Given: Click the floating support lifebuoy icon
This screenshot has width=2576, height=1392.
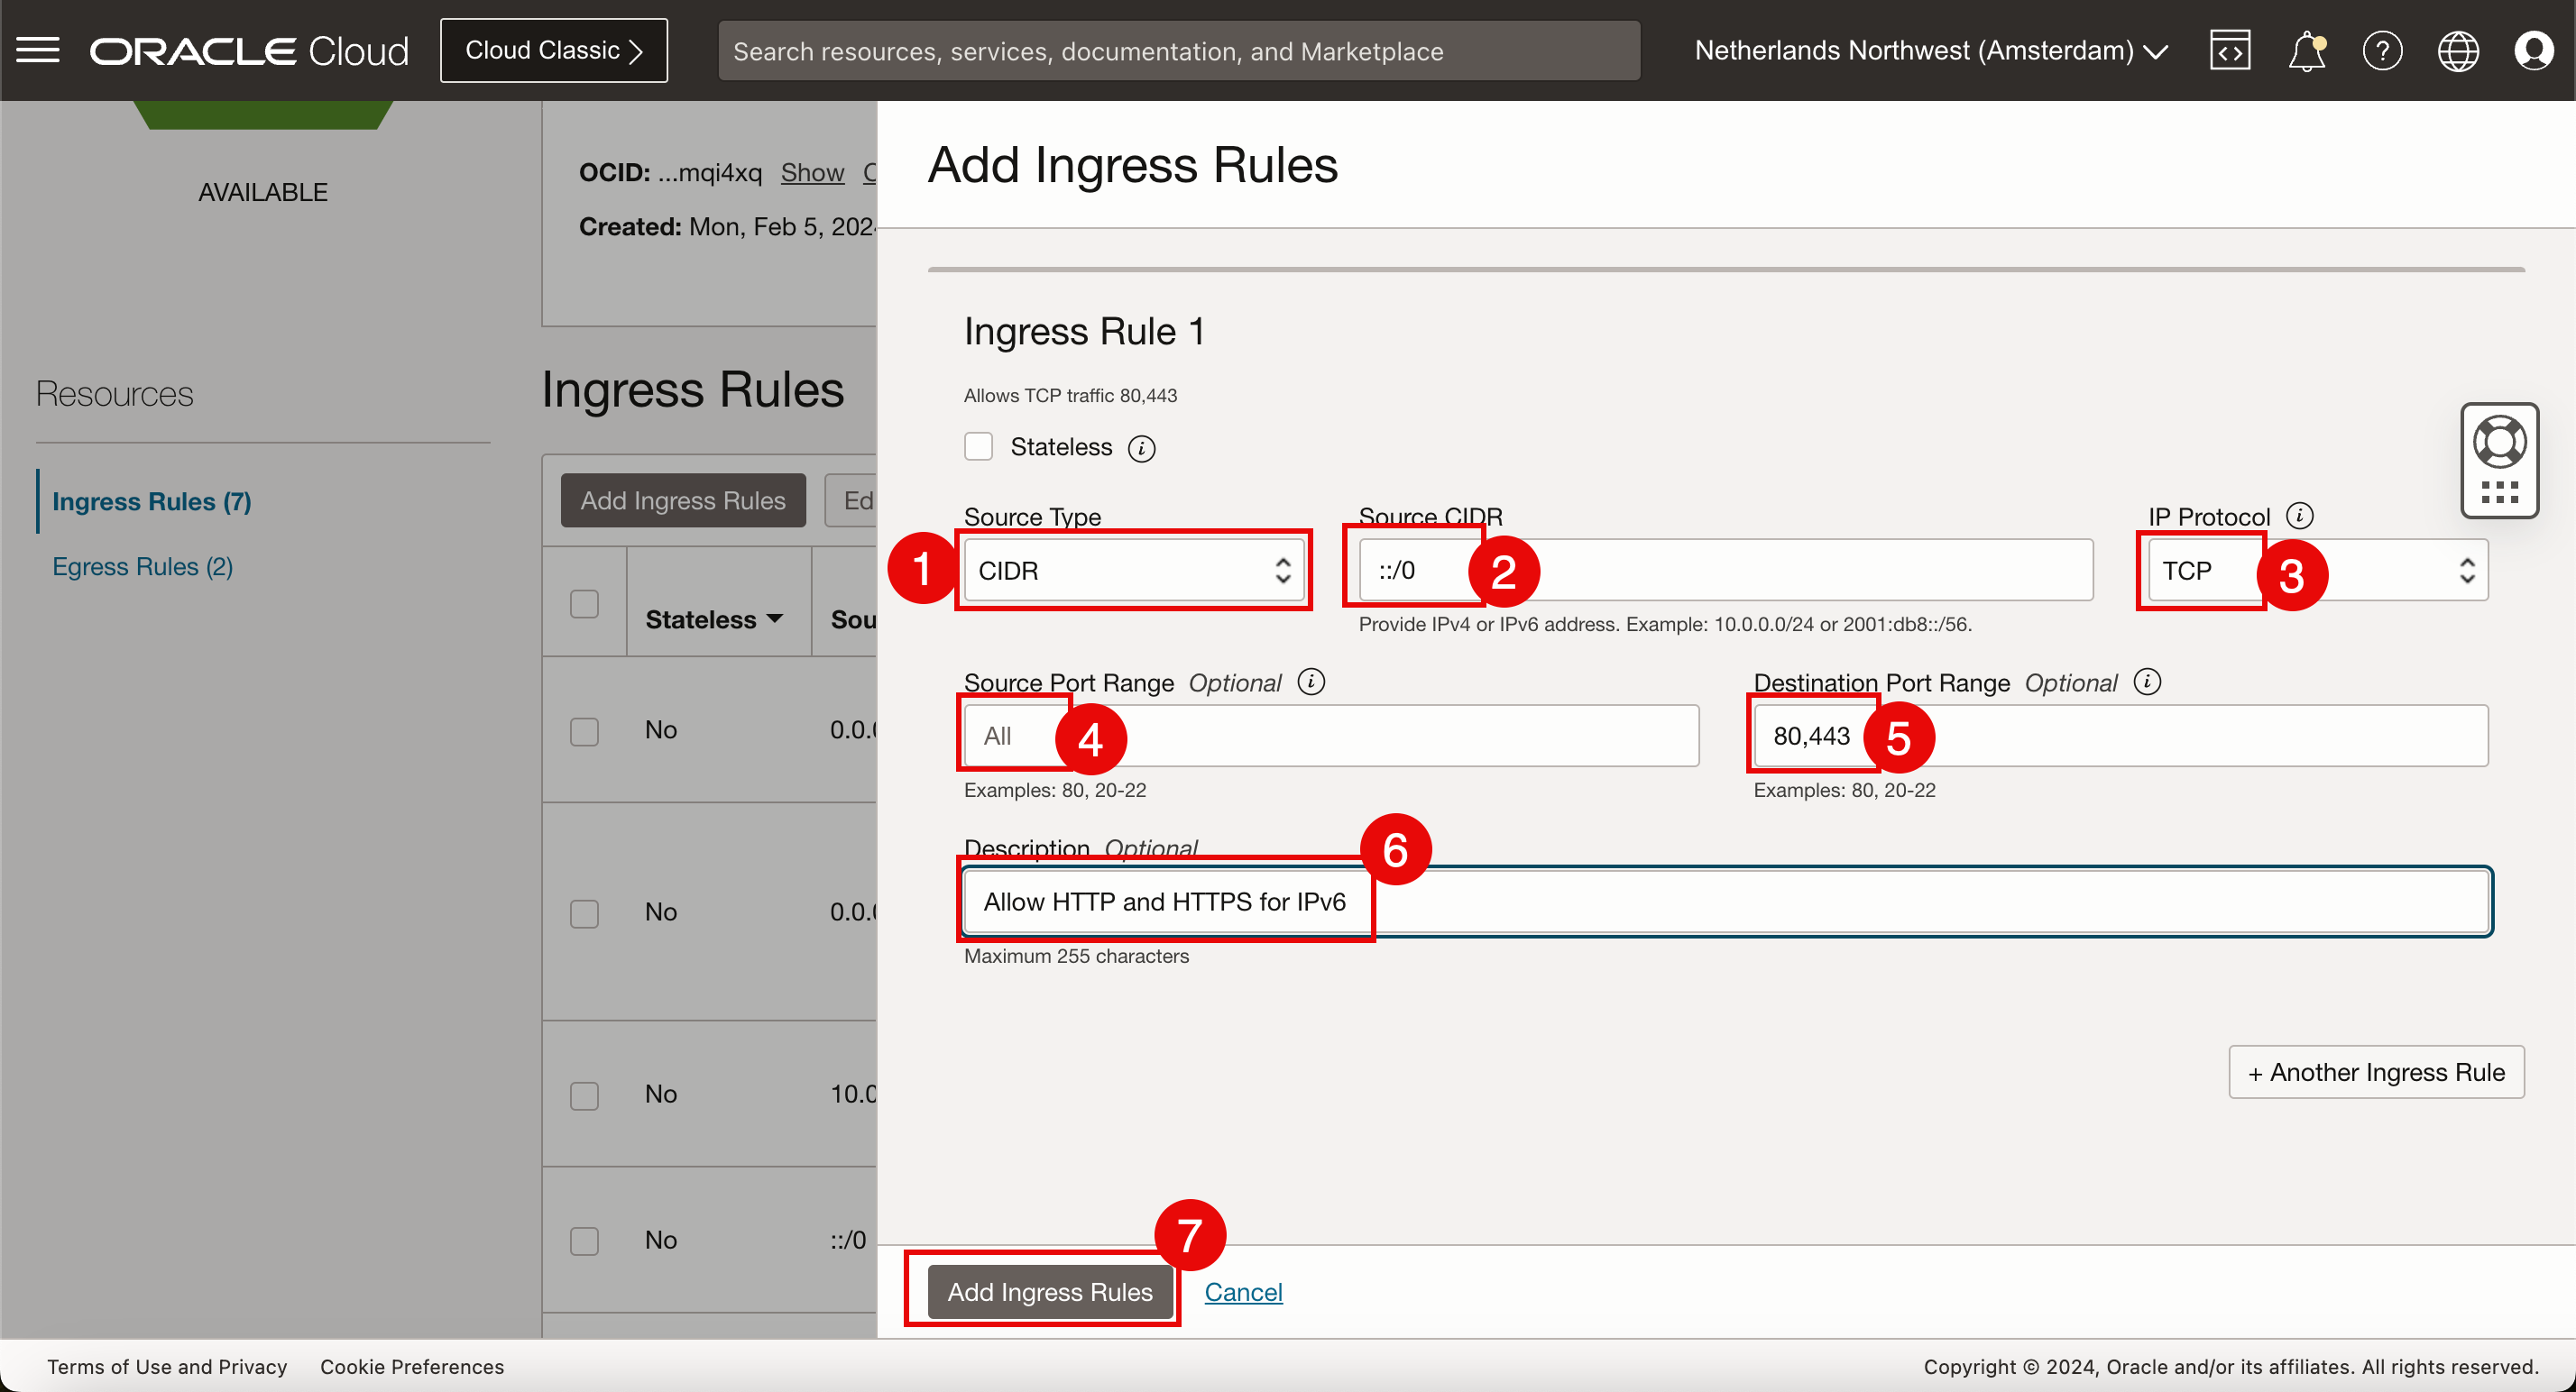Looking at the screenshot, I should tap(2499, 442).
